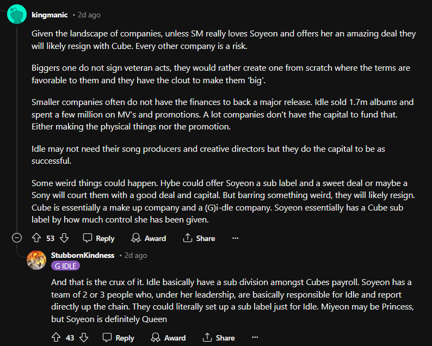Downvote StubbornKindness's reply
This screenshot has width=432, height=346.
click(83, 338)
